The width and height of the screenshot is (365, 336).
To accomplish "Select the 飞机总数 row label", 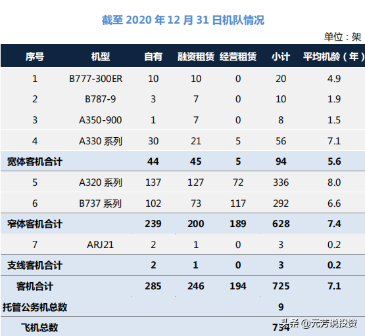I will (x=39, y=327).
